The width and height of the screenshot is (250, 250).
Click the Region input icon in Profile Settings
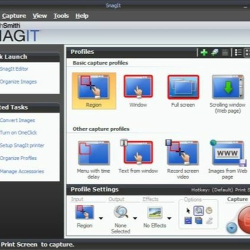(x=84, y=212)
